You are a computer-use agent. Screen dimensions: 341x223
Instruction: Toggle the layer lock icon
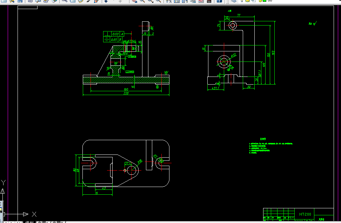pos(260,1)
